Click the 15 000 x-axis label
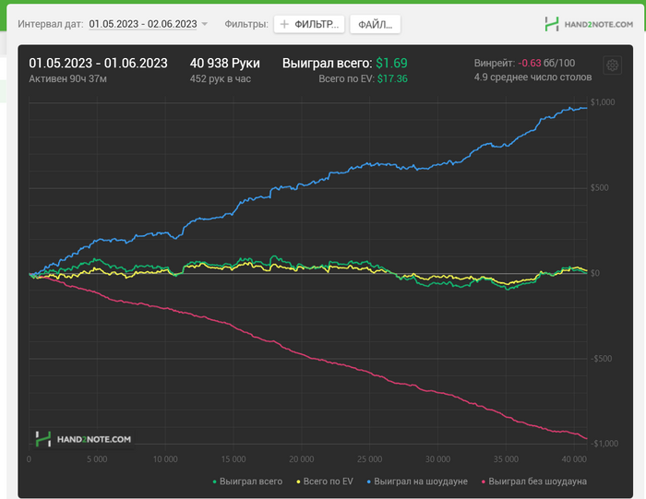 (233, 459)
